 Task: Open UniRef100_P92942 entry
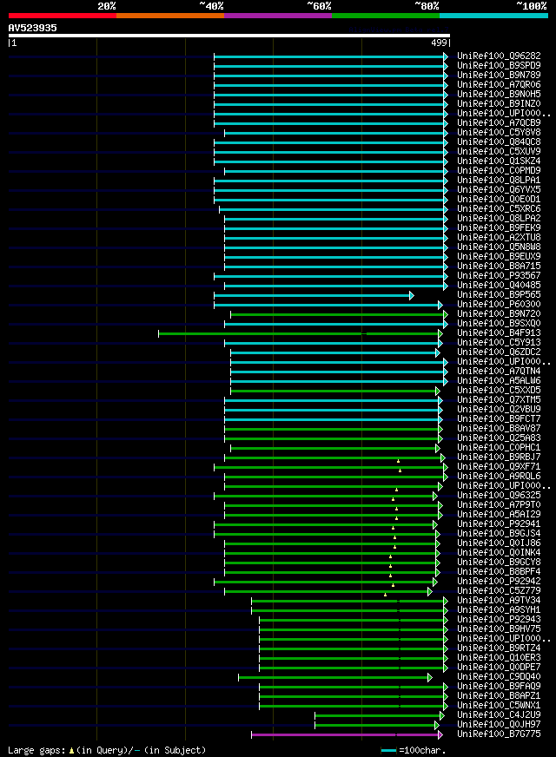click(x=499, y=582)
